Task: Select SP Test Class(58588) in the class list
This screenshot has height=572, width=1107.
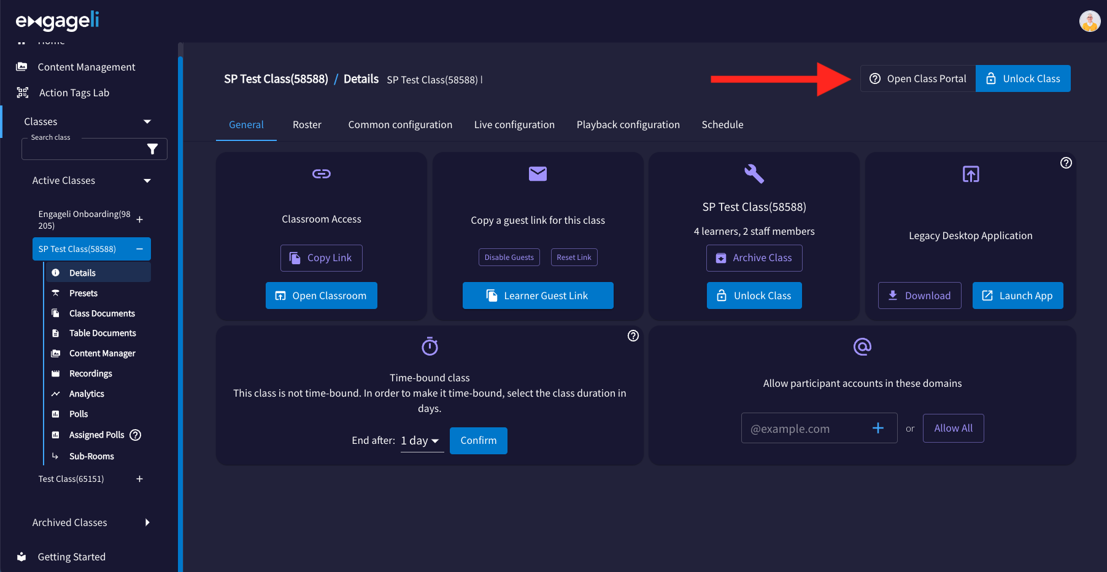Action: click(x=91, y=249)
